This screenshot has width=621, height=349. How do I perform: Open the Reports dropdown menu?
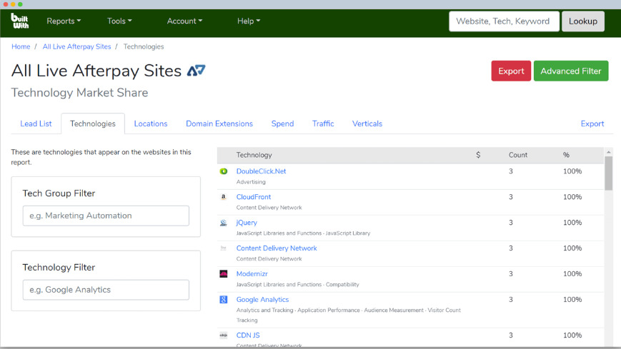click(64, 21)
